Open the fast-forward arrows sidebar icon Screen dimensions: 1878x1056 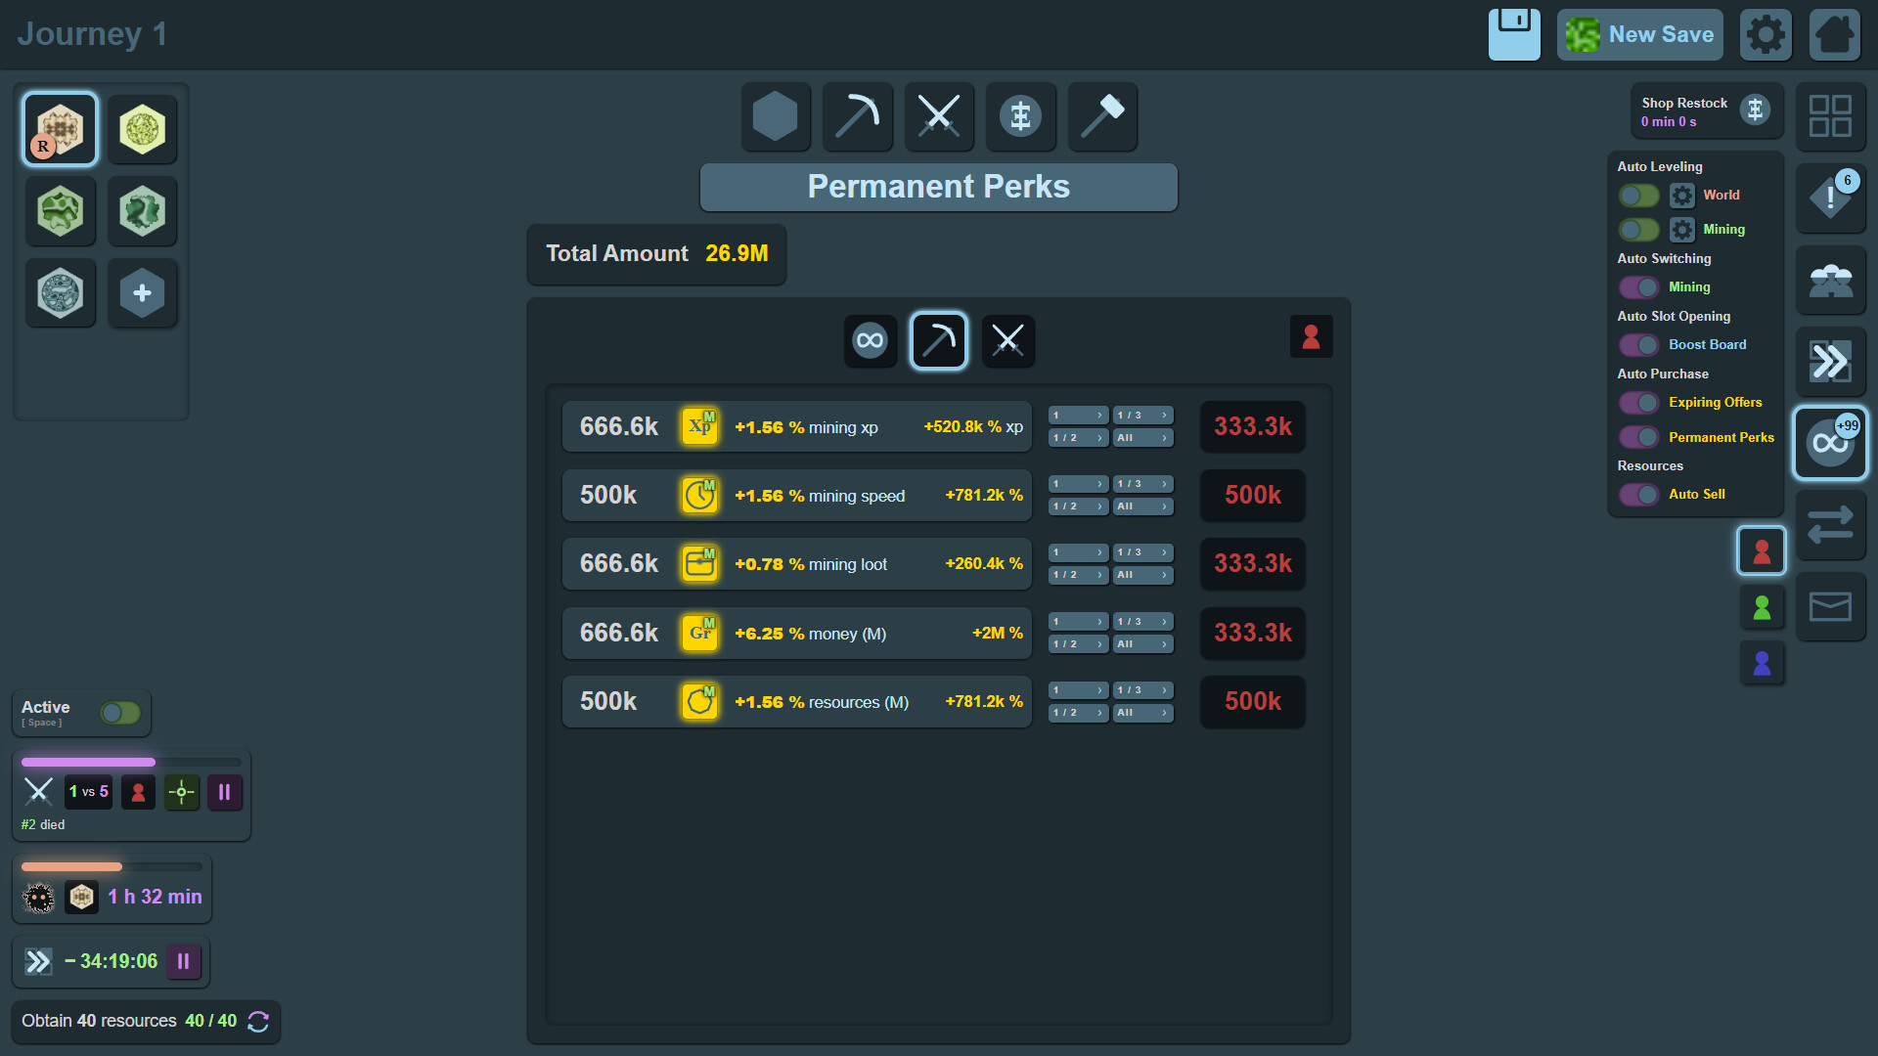click(x=1830, y=362)
